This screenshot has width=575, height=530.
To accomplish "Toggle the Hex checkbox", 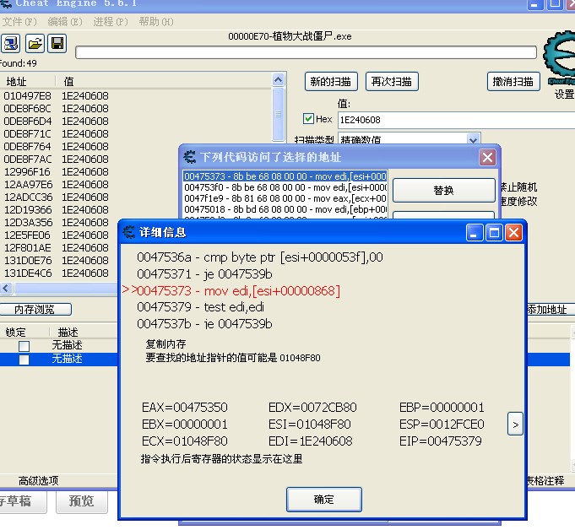I will point(308,119).
